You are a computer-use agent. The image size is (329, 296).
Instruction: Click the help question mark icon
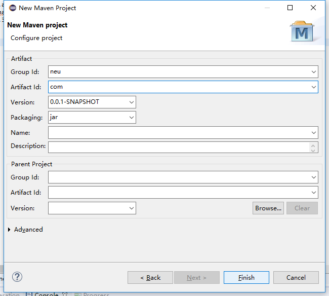click(17, 277)
